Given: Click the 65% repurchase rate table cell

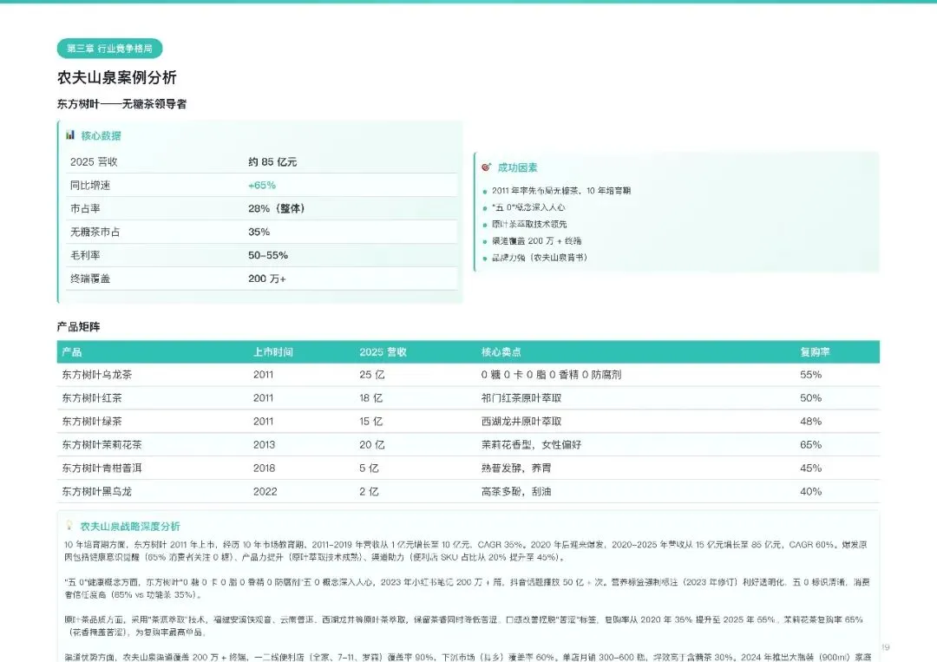Looking at the screenshot, I should tap(811, 444).
